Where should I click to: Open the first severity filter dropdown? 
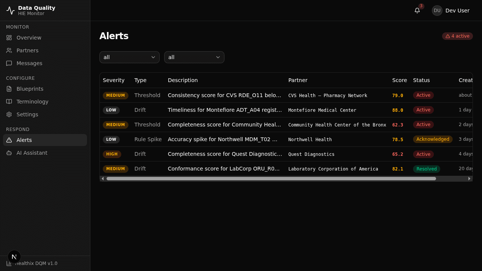[x=129, y=57]
